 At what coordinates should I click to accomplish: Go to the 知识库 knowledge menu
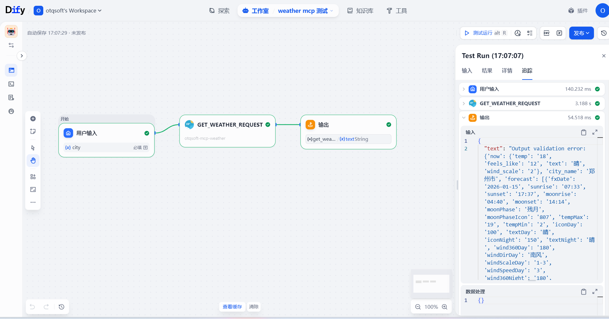point(361,11)
